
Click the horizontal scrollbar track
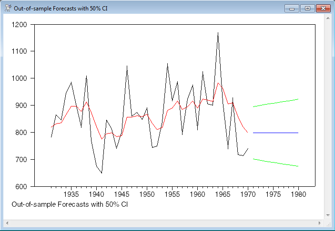[163, 222]
